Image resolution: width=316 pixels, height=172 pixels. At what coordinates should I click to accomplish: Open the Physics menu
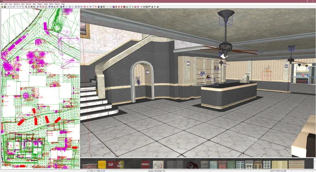(57, 4)
